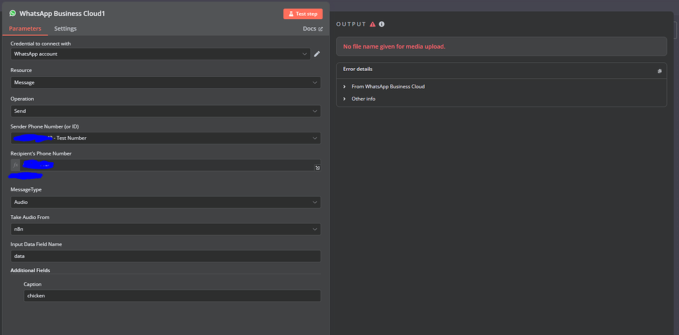This screenshot has height=335, width=679.
Task: Click the red warning triangle beside OUTPUT
Action: (x=372, y=24)
